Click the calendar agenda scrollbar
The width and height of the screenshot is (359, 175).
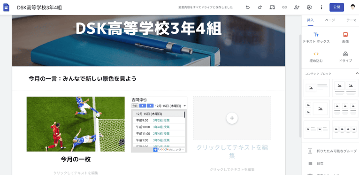click(184, 114)
